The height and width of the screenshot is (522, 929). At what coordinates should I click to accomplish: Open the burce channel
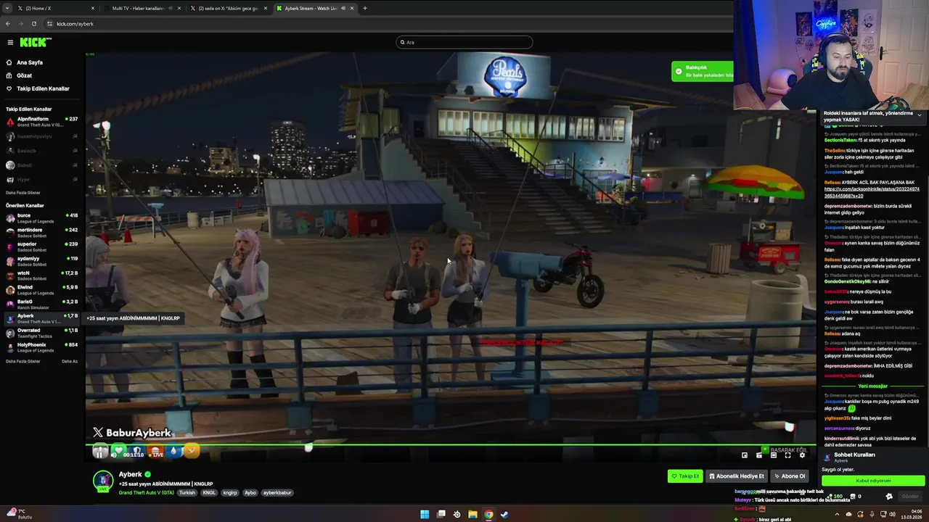coord(42,217)
